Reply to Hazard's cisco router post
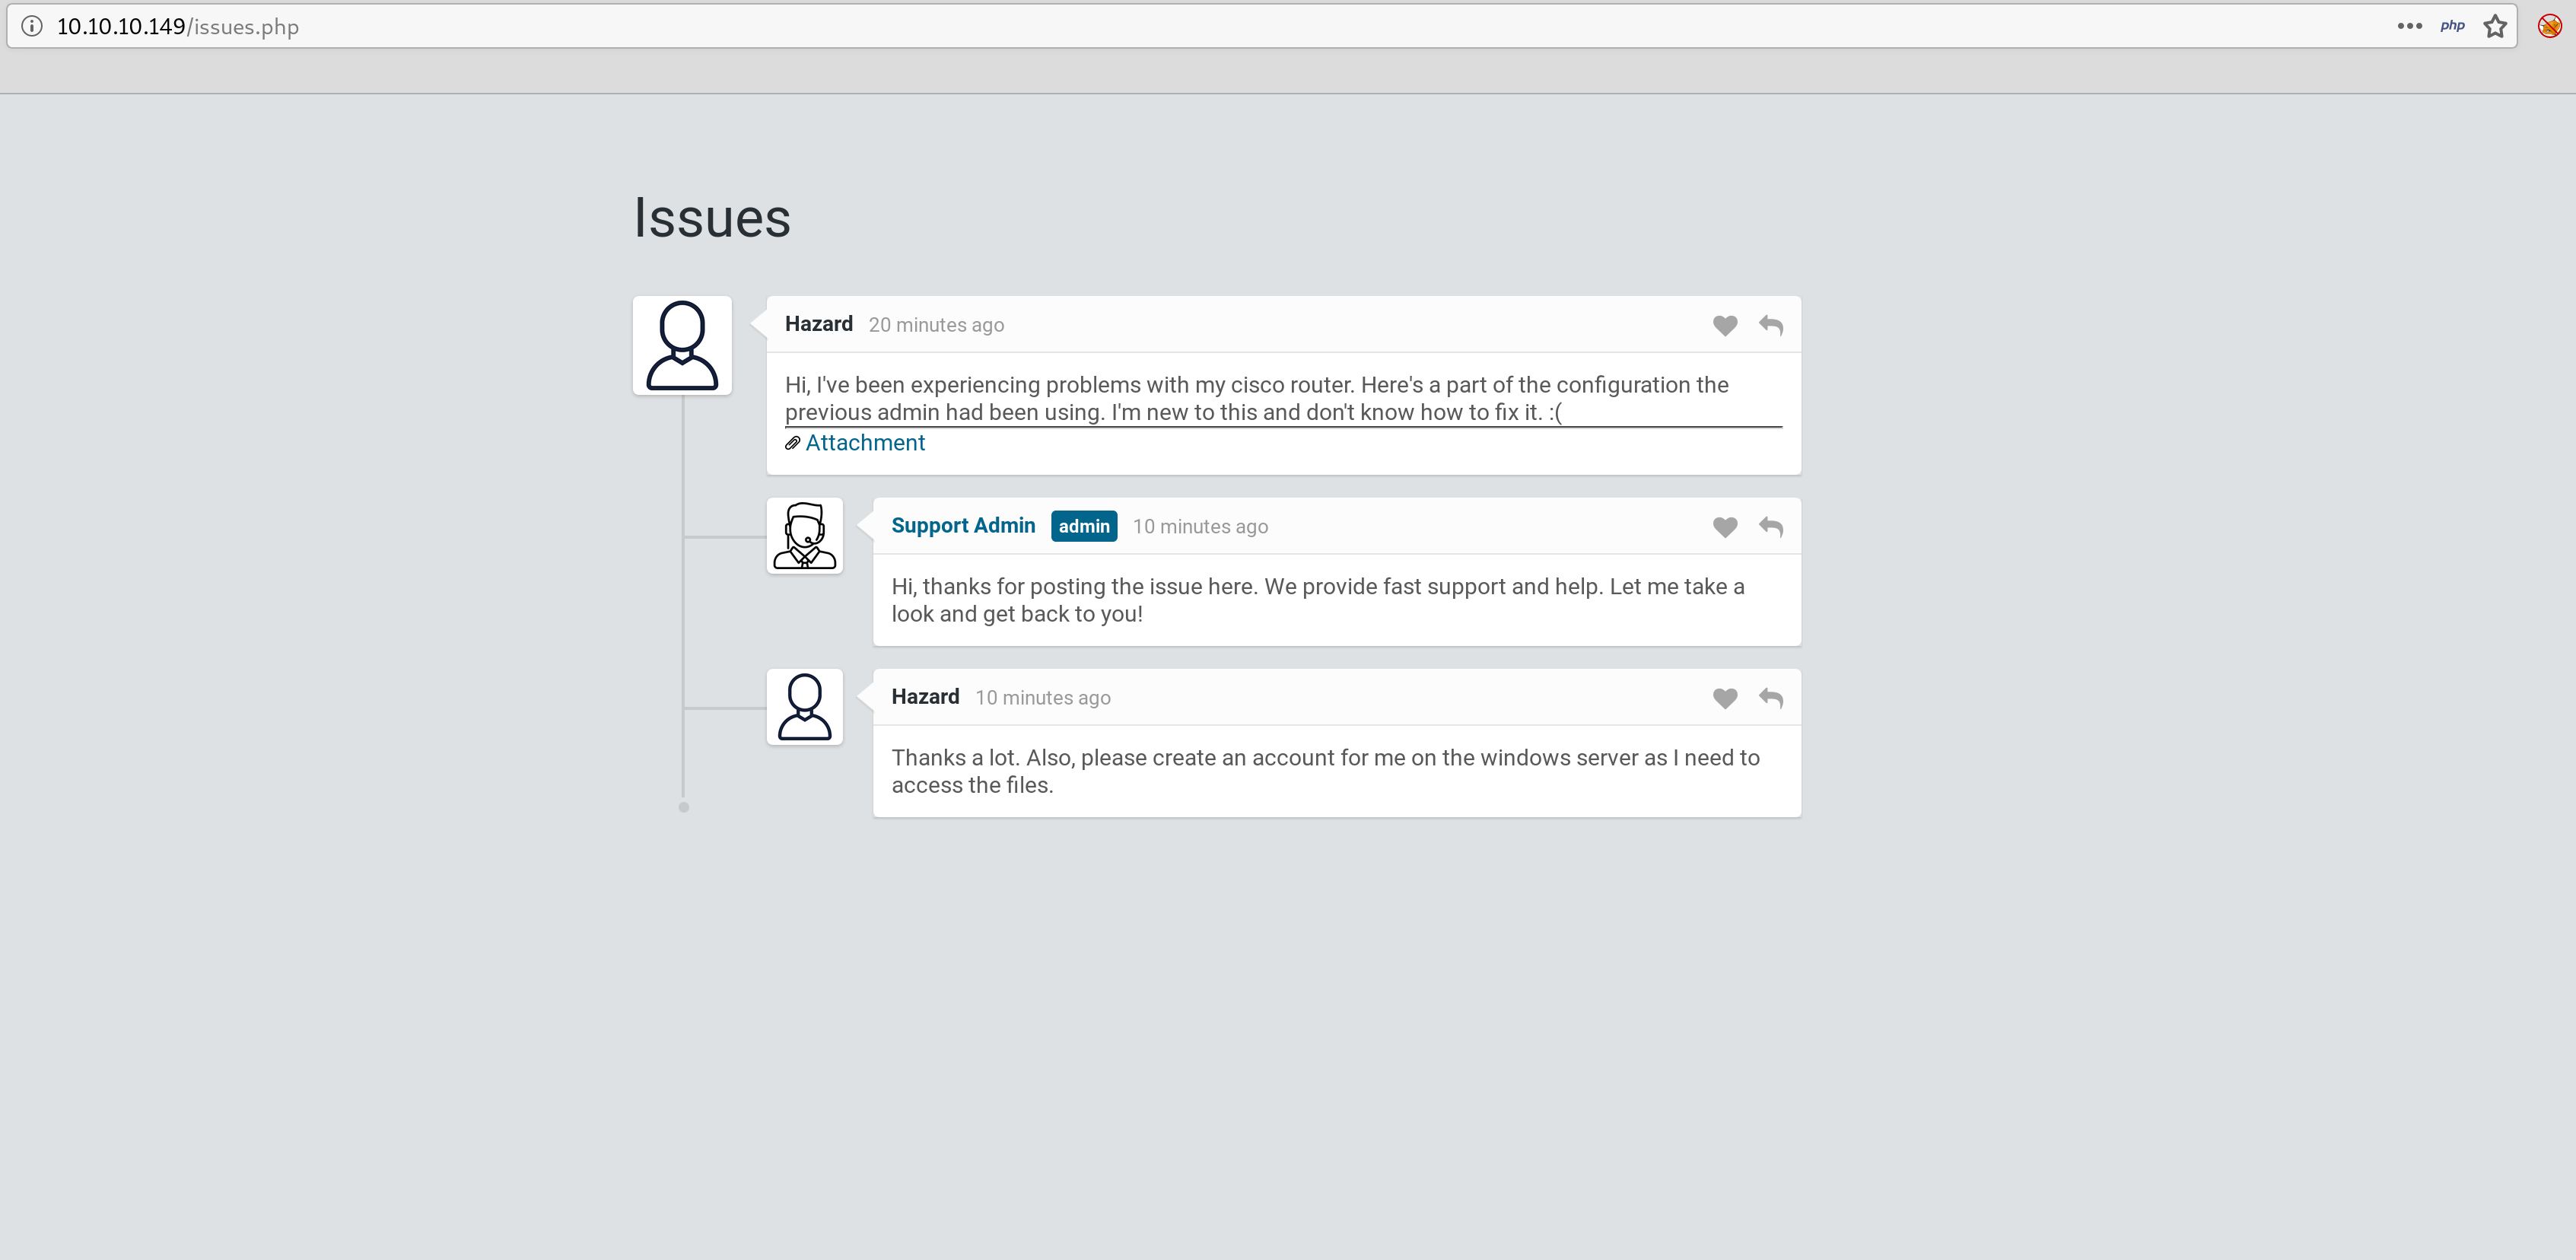The width and height of the screenshot is (2576, 1260). pyautogui.click(x=1770, y=326)
